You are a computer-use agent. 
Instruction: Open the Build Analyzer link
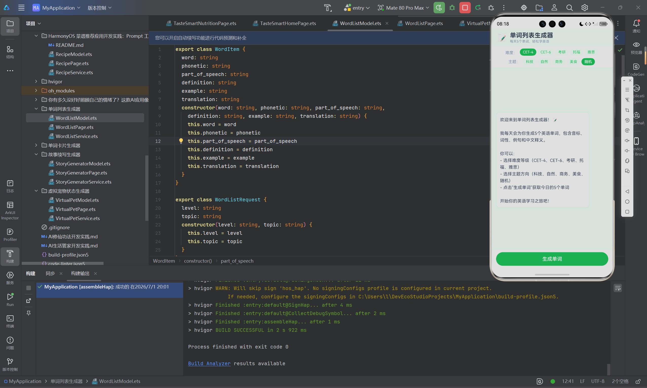coord(209,363)
